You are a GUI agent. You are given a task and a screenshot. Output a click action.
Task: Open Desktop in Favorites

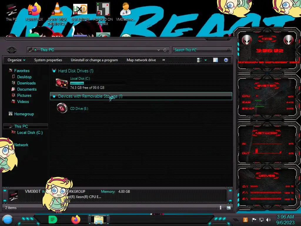24,77
